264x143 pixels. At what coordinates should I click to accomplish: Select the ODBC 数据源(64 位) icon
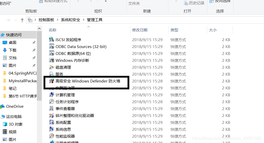pyautogui.click(x=51, y=53)
